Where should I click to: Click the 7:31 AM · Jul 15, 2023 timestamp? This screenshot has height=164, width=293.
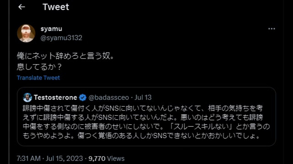pyautogui.click(x=50, y=158)
